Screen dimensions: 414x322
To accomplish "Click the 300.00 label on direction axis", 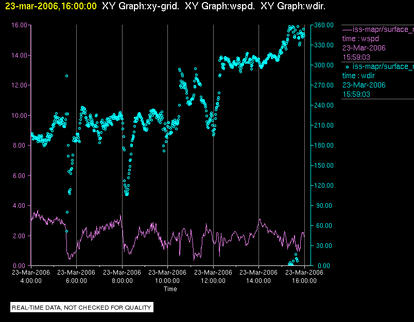I will click(324, 65).
